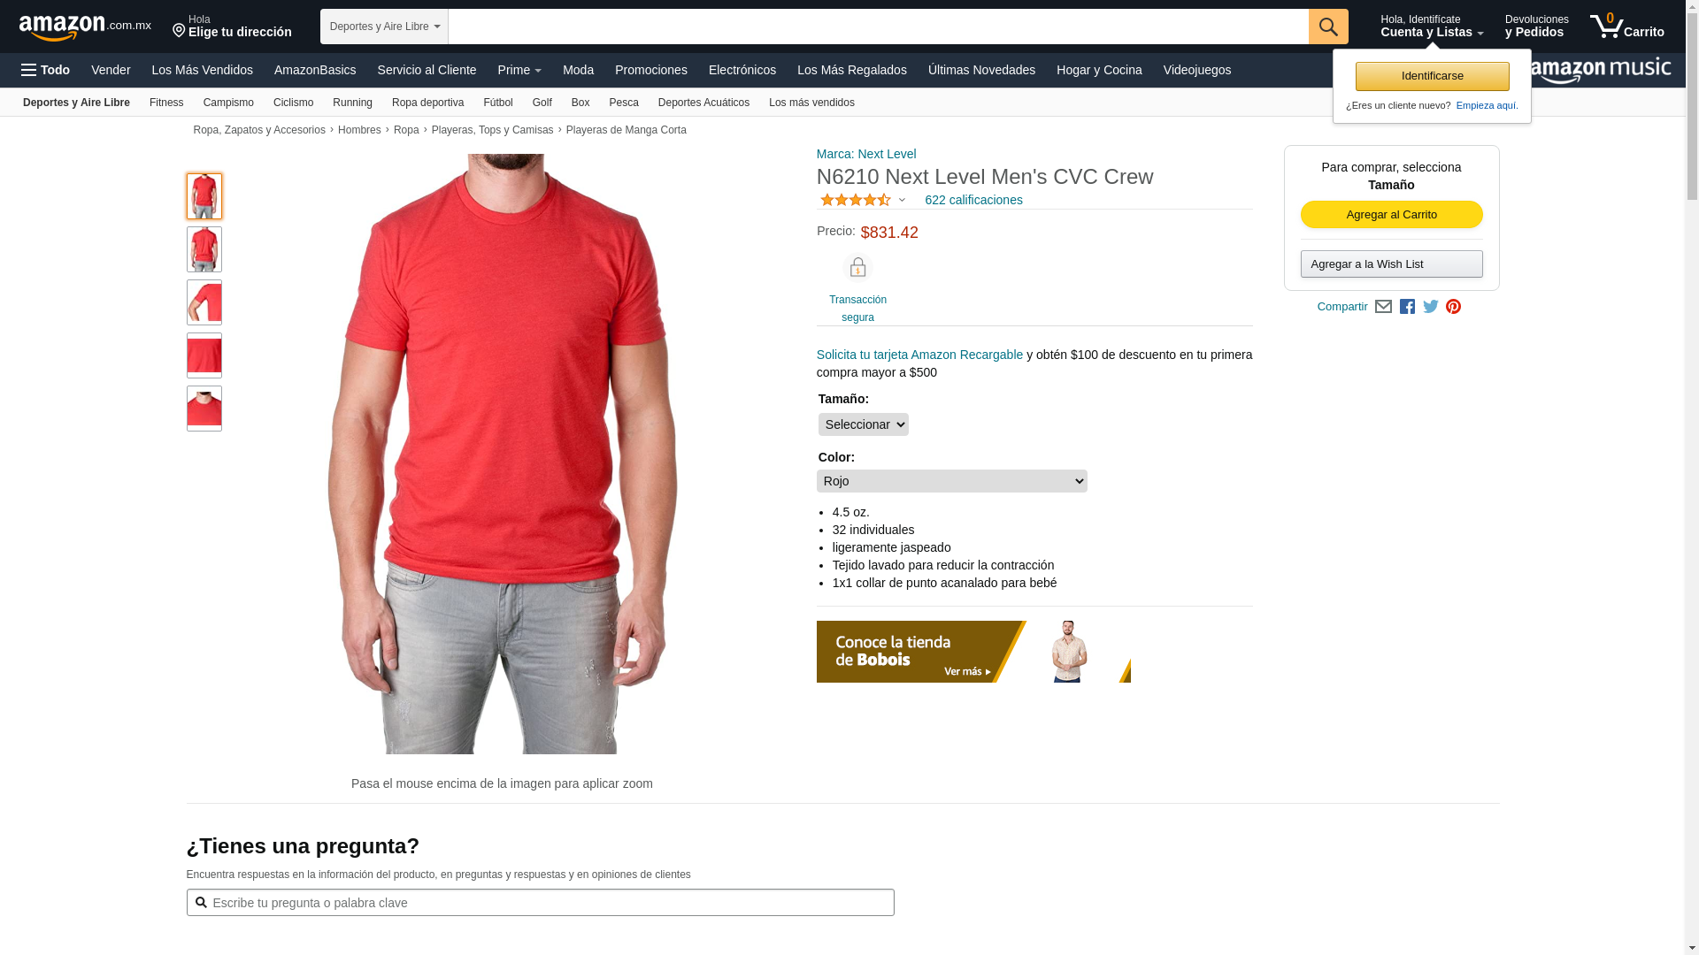
Task: Open the 622 calificaciones link
Action: 973,200
